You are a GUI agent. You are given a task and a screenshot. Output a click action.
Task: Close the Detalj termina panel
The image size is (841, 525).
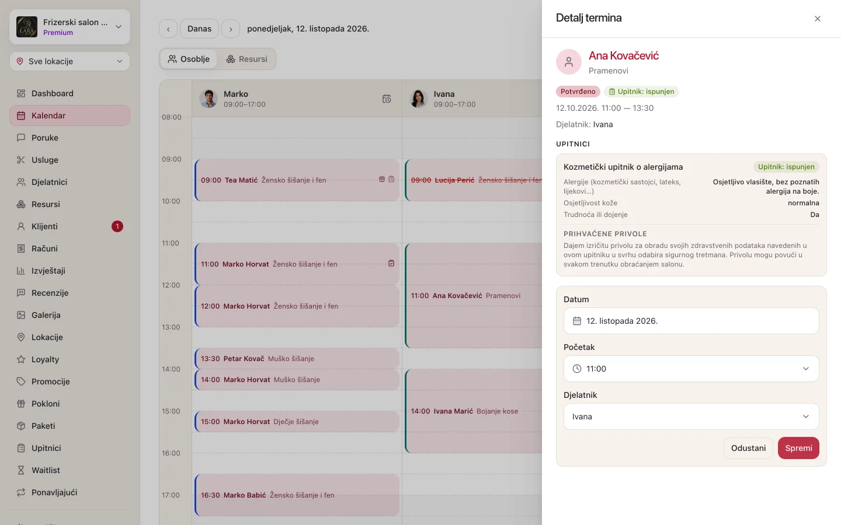(x=818, y=19)
